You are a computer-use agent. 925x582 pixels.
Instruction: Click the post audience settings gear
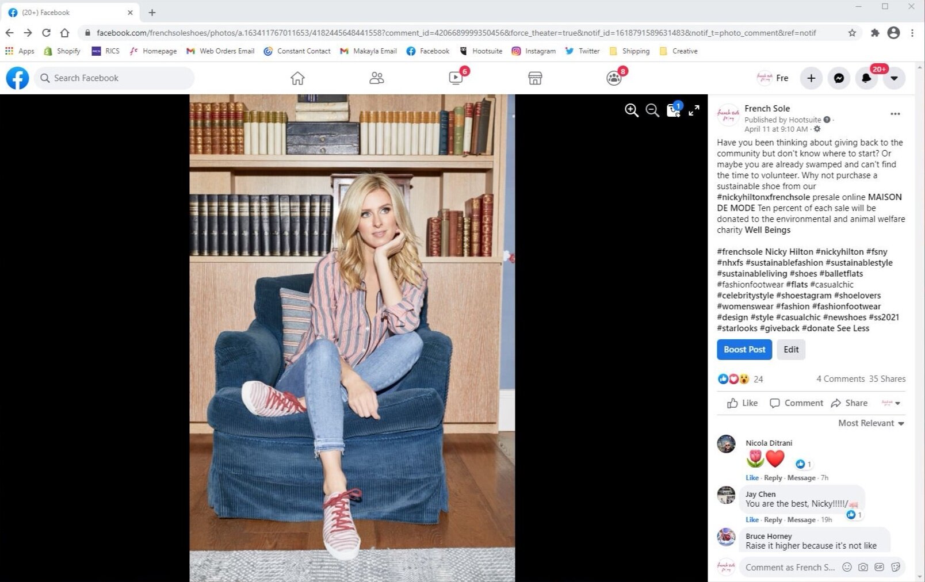(817, 129)
